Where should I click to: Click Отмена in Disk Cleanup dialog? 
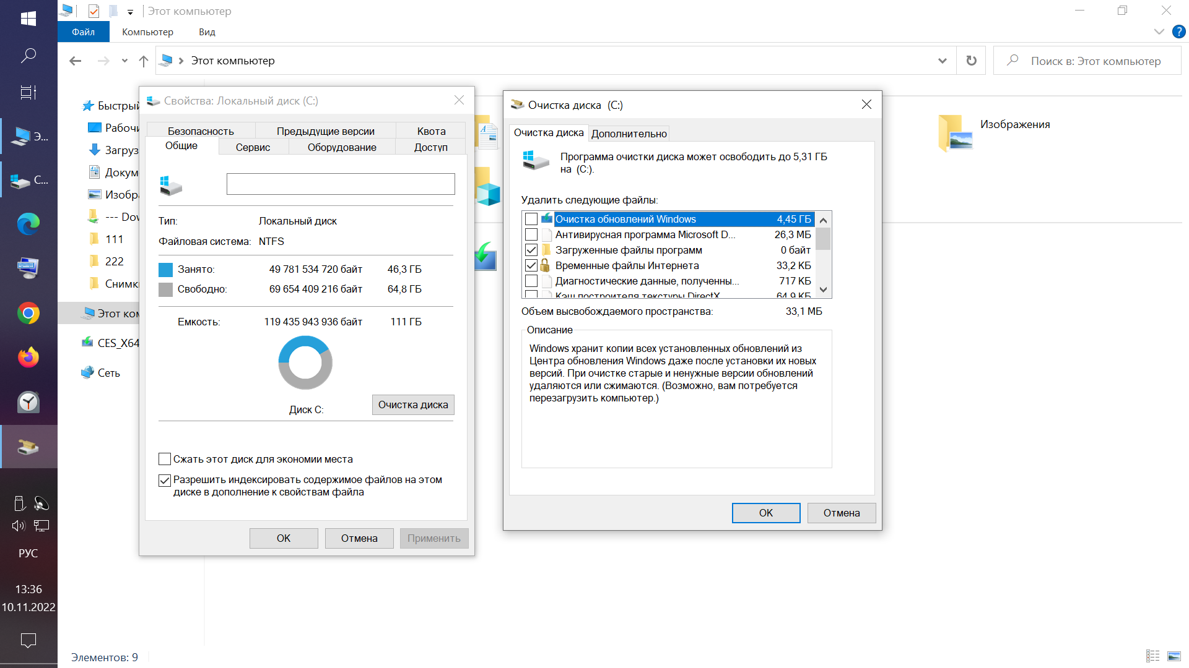click(841, 513)
